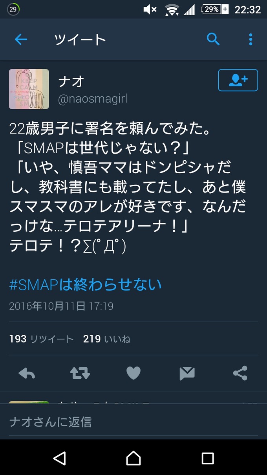The width and height of the screenshot is (267, 475).
Task: Tap the Android back navigation button
Action: pos(59,458)
